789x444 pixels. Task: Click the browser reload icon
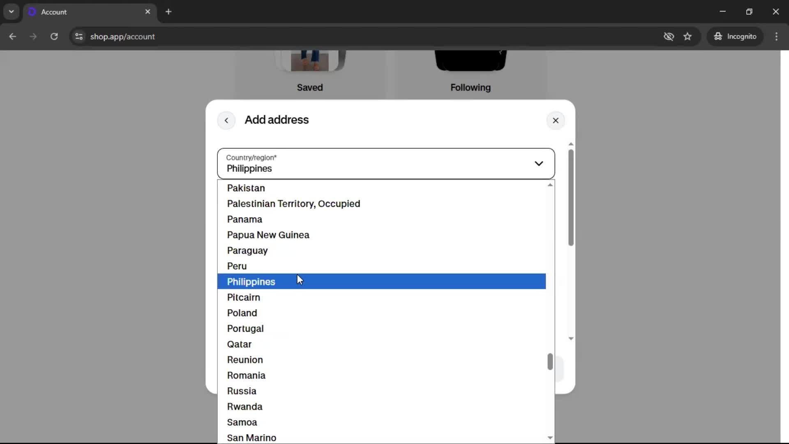(x=54, y=37)
